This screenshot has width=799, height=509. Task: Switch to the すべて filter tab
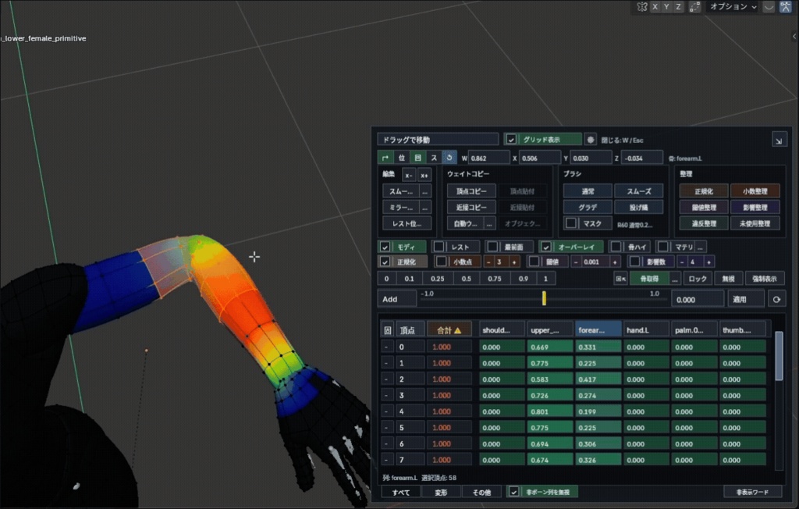401,492
